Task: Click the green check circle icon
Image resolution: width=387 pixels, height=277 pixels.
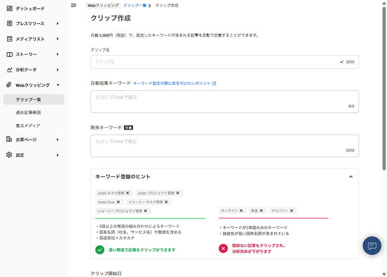Action: [x=100, y=250]
